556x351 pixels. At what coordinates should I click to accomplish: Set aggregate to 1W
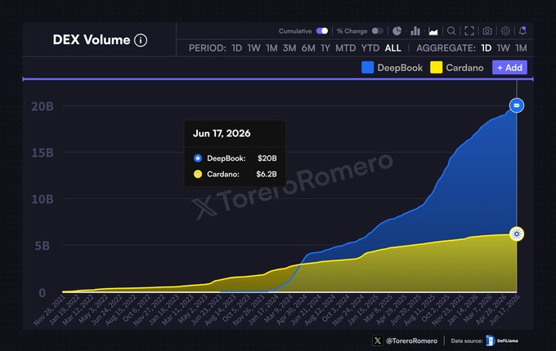503,48
